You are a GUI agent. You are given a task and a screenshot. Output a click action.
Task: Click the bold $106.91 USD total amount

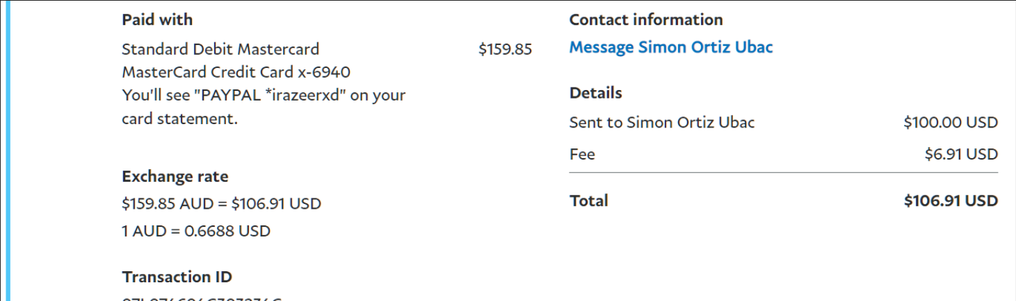(950, 200)
